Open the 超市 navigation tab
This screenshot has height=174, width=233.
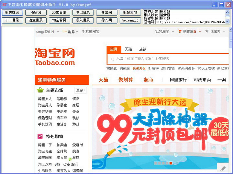click(149, 80)
